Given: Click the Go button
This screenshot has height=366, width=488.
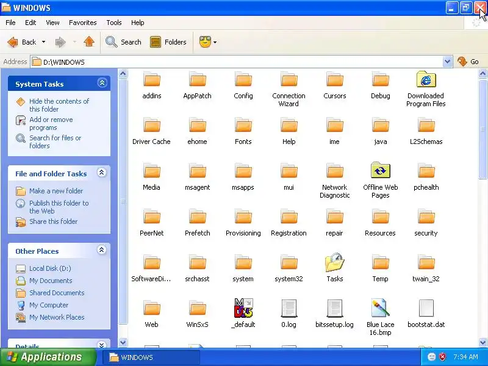Looking at the screenshot, I should click(468, 62).
